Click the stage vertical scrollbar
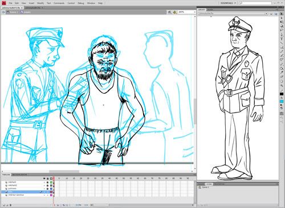This screenshot has width=285, height=208. [195, 111]
